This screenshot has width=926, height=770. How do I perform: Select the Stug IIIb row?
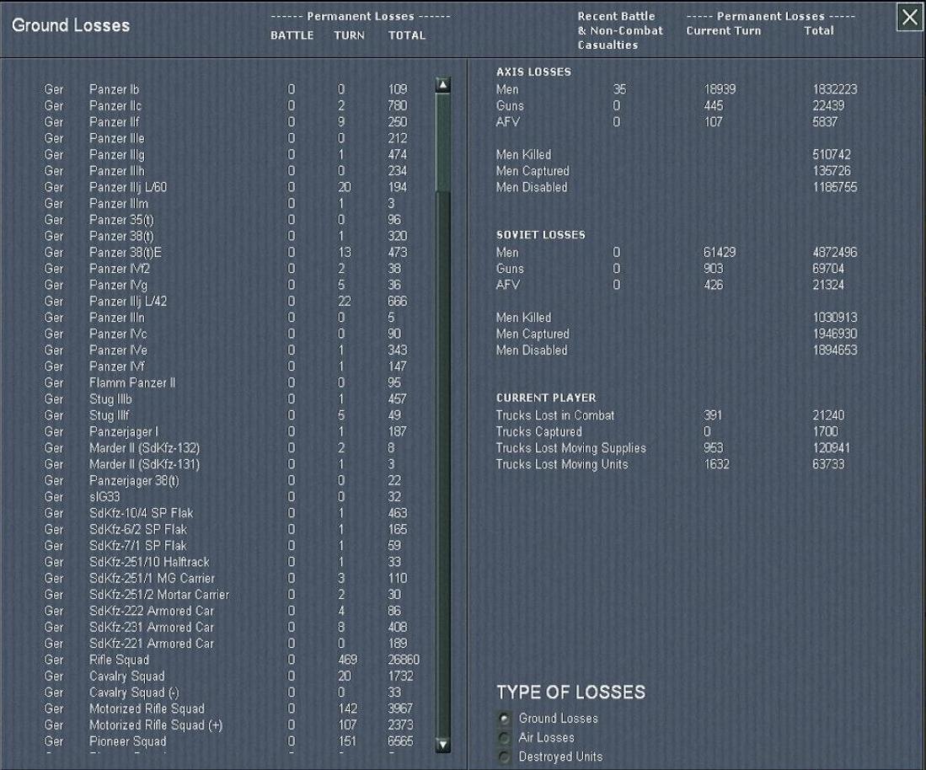tap(110, 399)
